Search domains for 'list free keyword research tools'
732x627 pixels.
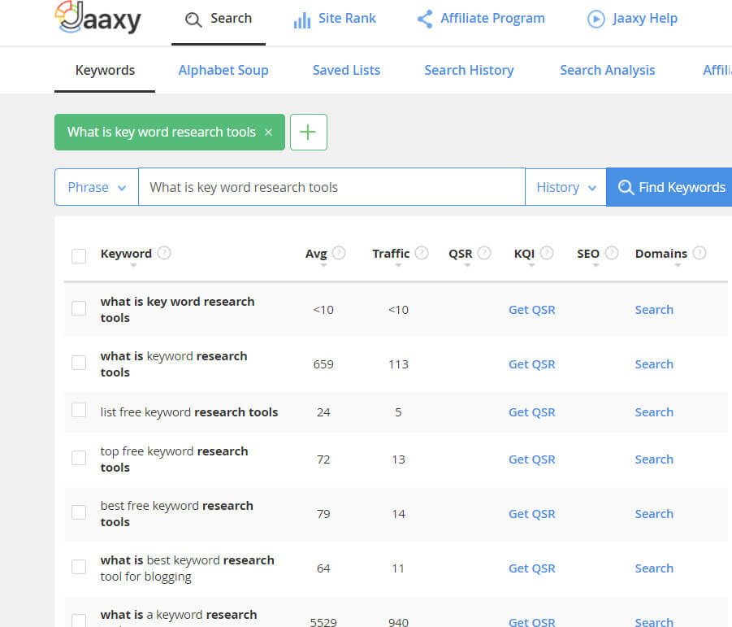pyautogui.click(x=654, y=412)
